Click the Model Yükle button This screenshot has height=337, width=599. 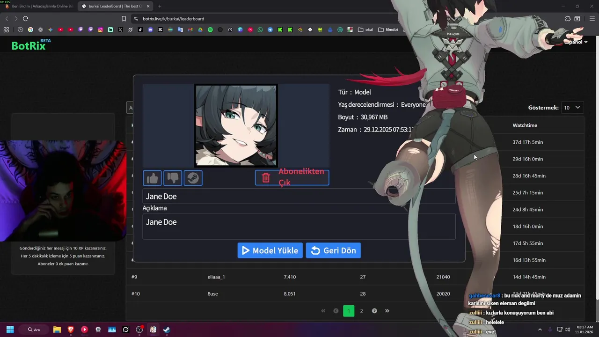coord(270,250)
